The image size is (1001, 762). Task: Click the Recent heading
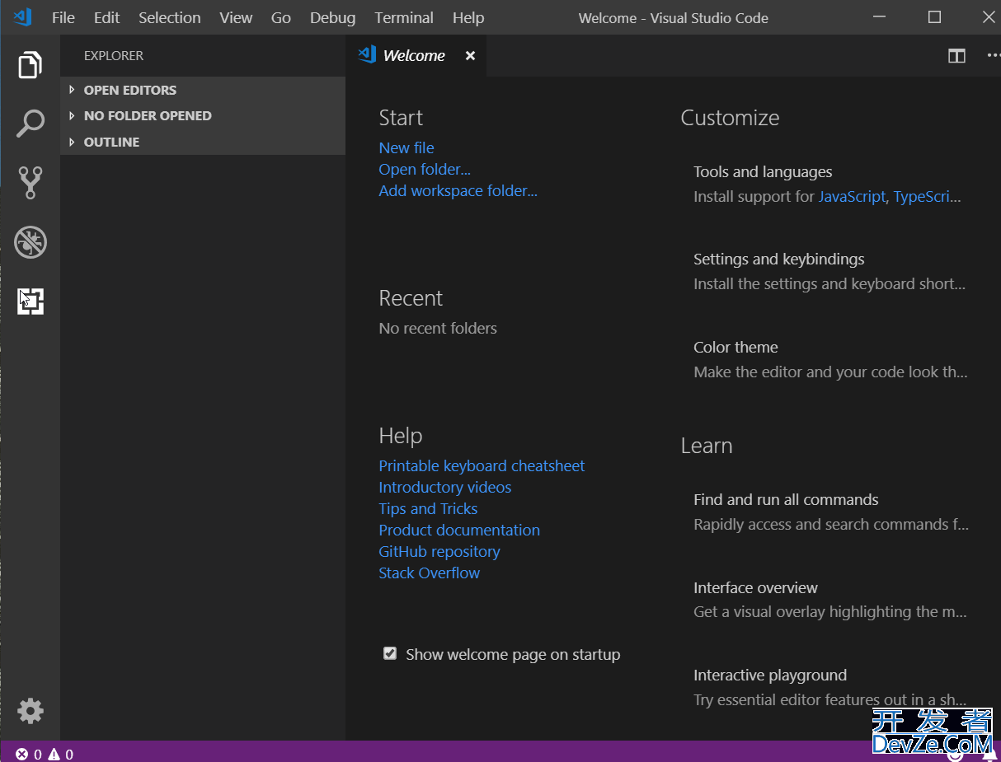tap(411, 298)
